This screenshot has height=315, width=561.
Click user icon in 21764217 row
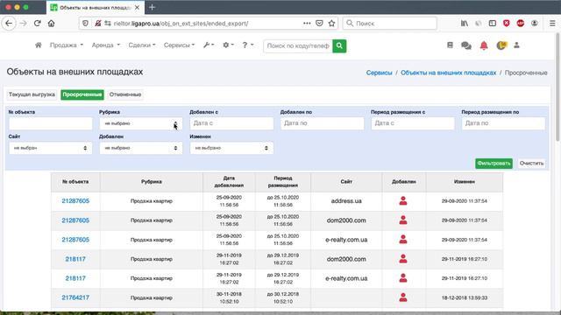point(403,297)
